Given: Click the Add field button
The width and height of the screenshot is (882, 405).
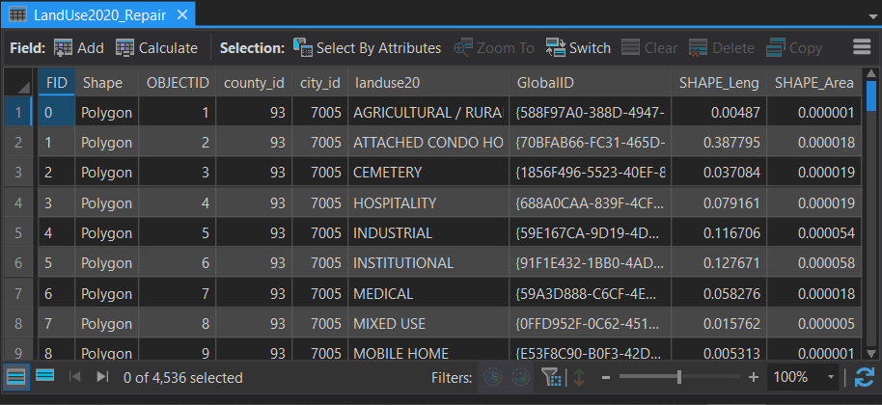Looking at the screenshot, I should [78, 47].
